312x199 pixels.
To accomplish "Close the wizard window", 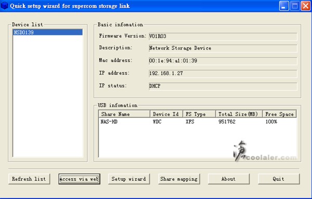I will point(306,6).
